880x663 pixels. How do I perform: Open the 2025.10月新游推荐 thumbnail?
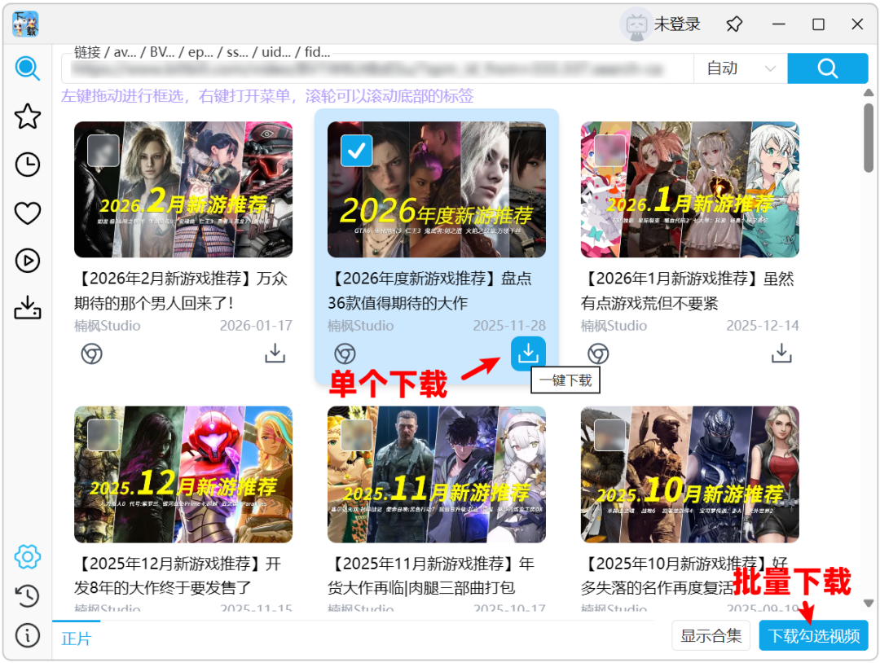pos(690,475)
